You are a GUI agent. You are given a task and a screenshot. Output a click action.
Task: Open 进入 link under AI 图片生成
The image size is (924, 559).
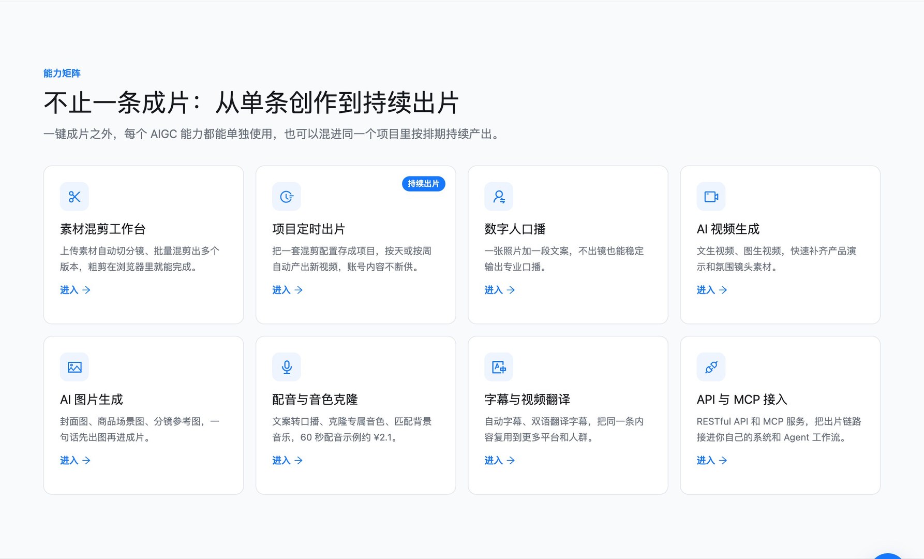point(76,460)
